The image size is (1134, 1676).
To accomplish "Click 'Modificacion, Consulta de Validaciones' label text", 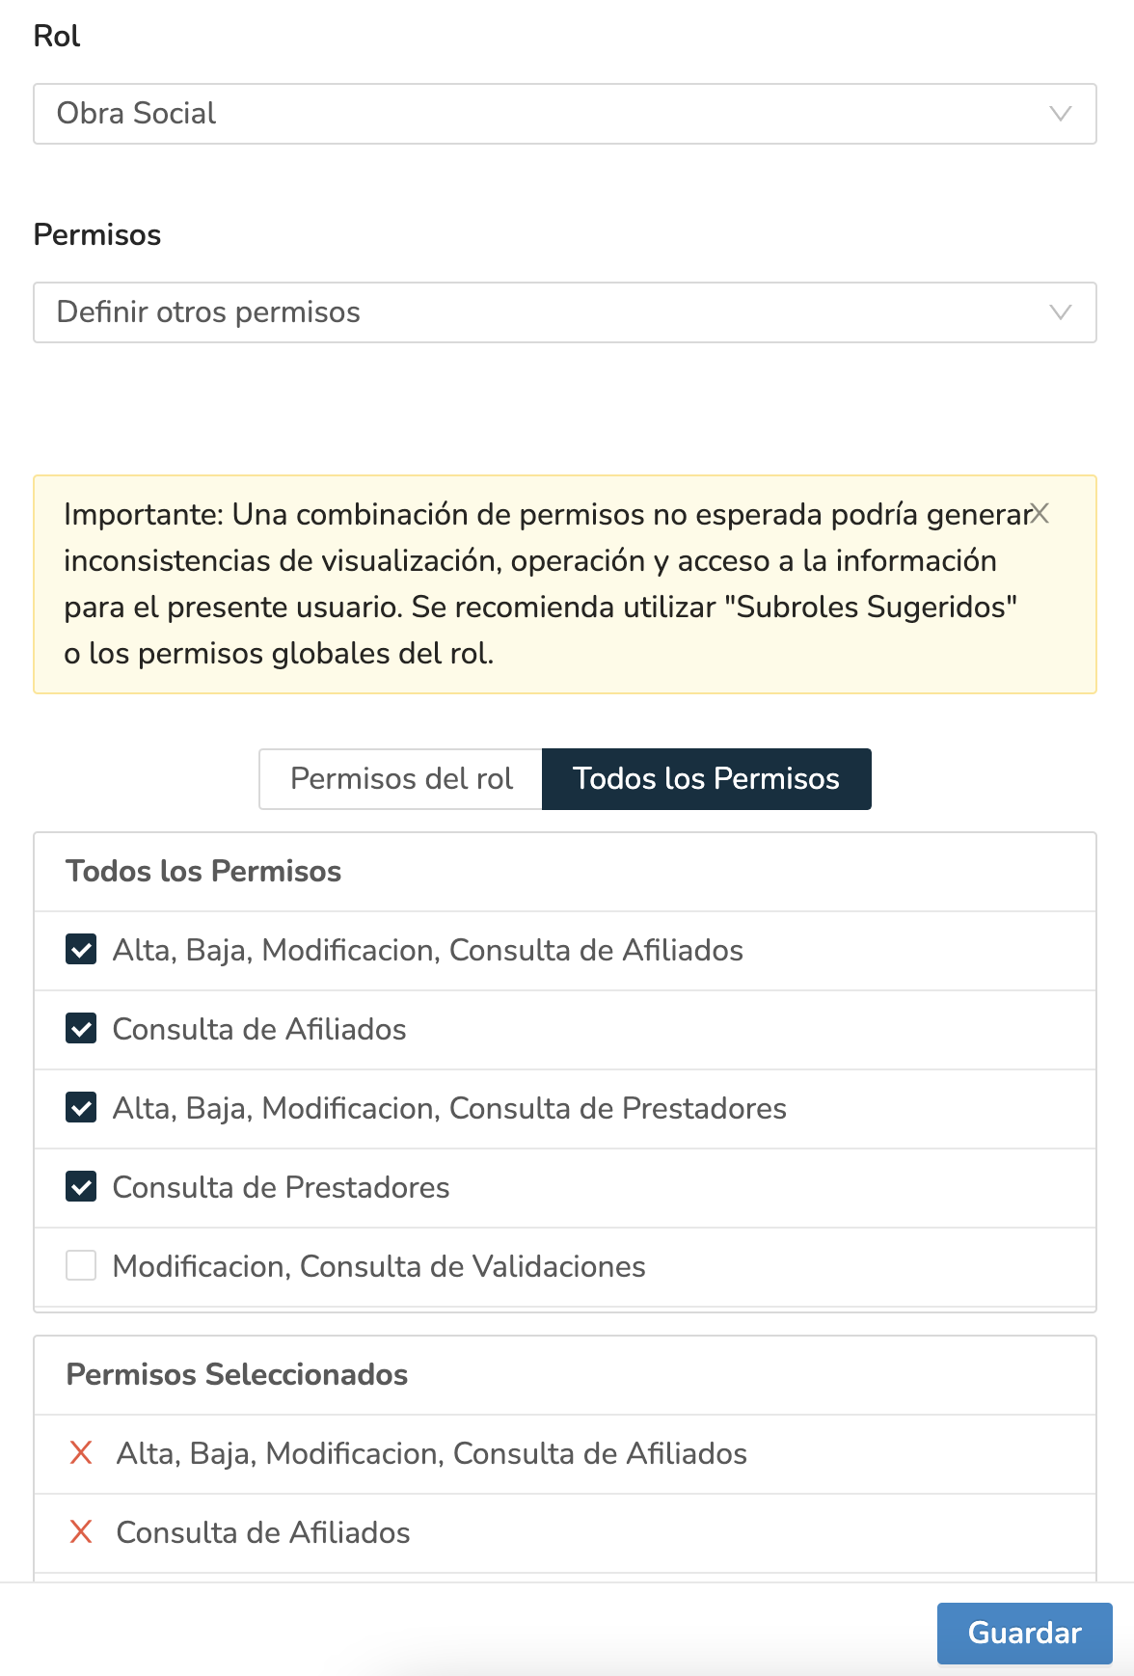I will tap(379, 1266).
